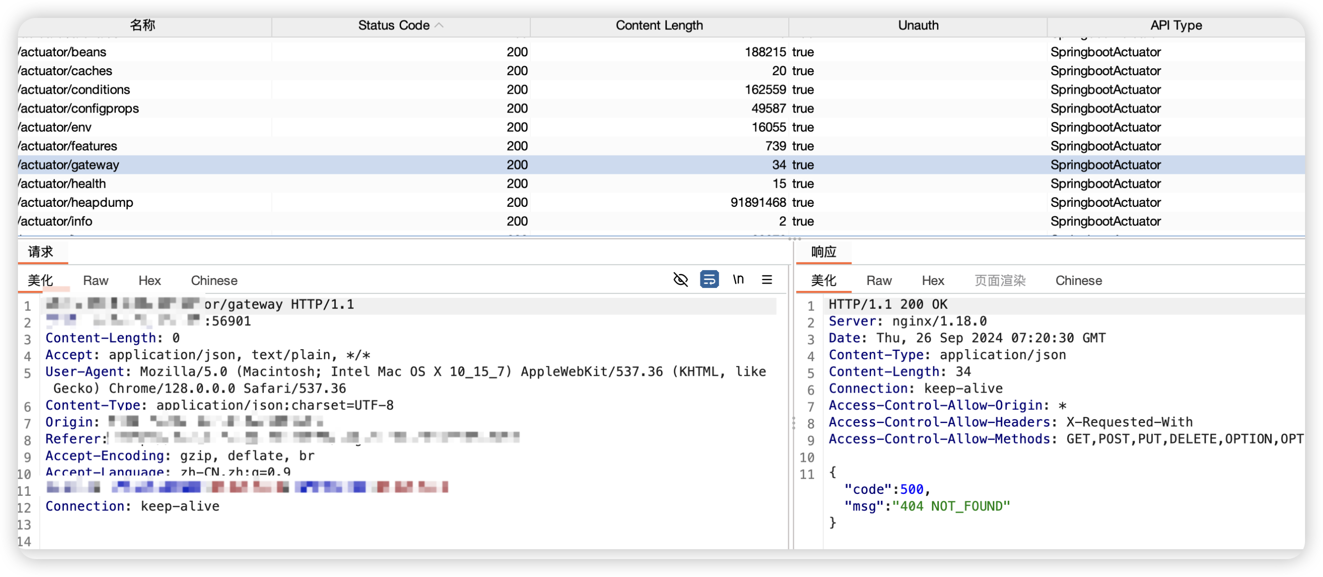Select the /actuator/conditions row
The width and height of the screenshot is (1323, 577).
pyautogui.click(x=661, y=90)
